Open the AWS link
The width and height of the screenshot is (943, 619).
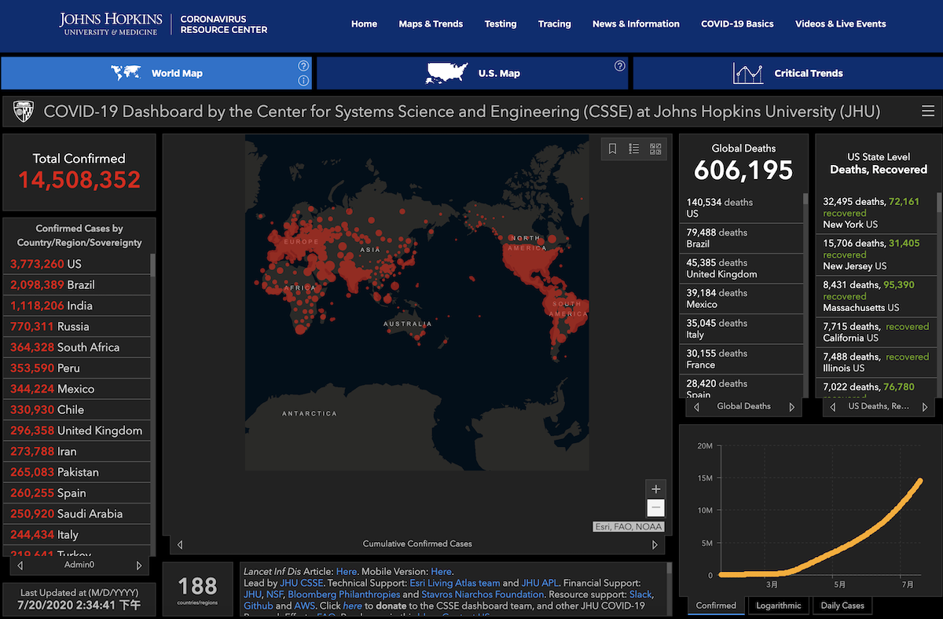click(x=304, y=606)
